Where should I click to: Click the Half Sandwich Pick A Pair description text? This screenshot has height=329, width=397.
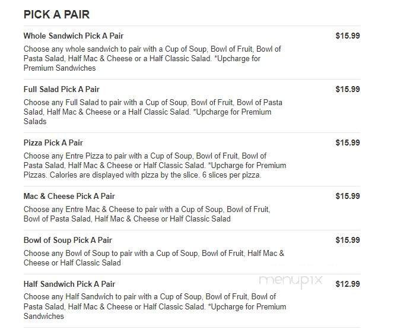point(154,307)
